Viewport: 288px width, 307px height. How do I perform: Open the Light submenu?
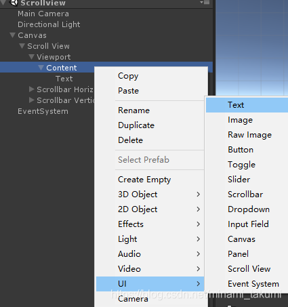(x=150, y=239)
